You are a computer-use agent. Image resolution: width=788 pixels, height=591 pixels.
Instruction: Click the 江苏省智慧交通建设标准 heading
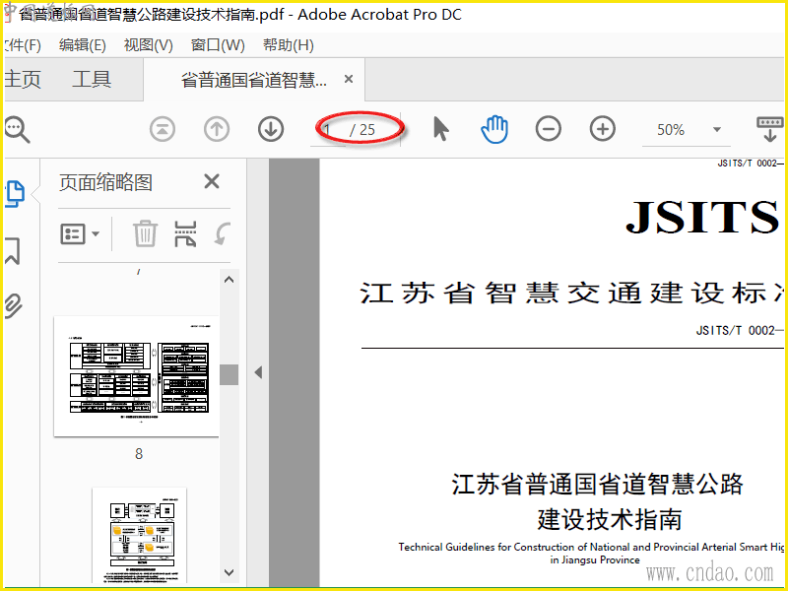(x=571, y=293)
